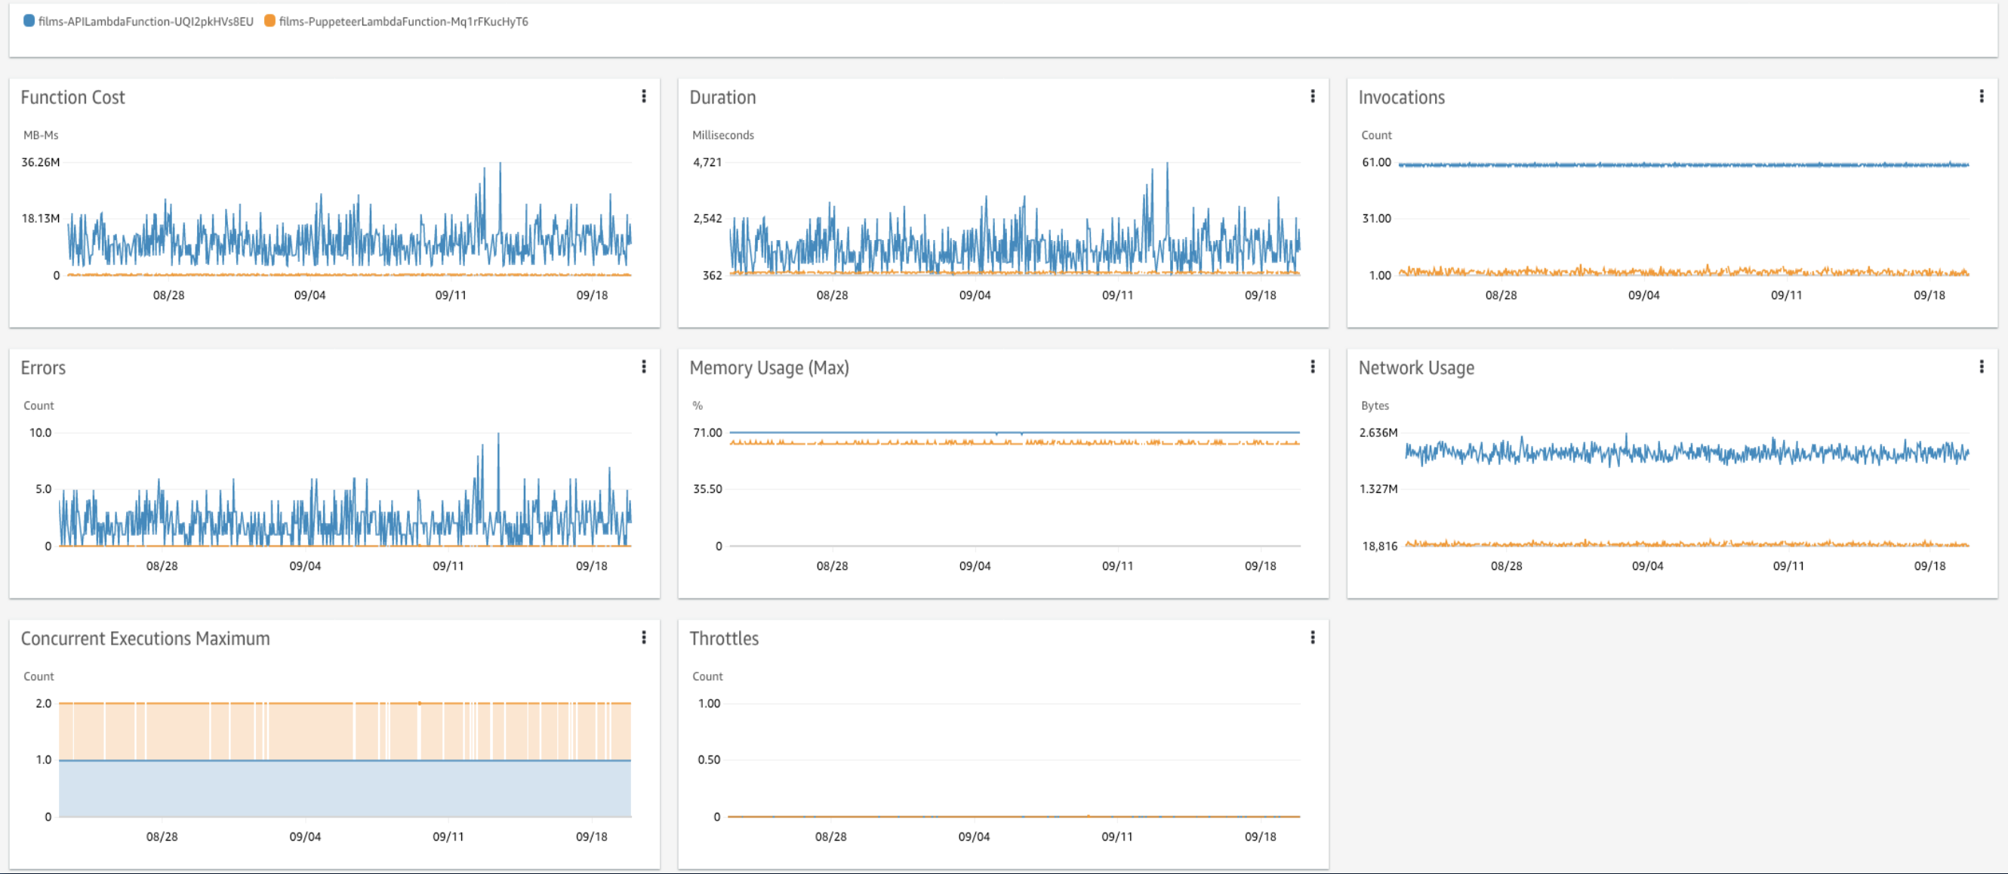The height and width of the screenshot is (874, 2008).
Task: Click the blue shaded area in Concurrent Executions
Action: point(344,789)
